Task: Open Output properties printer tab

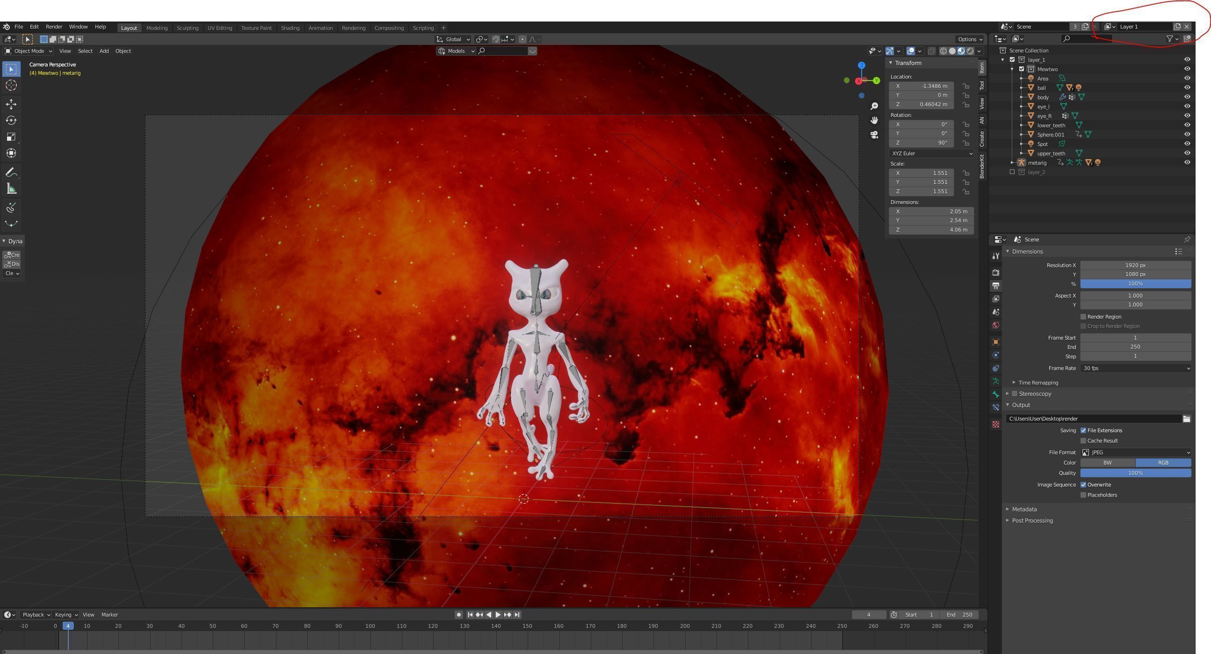Action: click(x=995, y=286)
